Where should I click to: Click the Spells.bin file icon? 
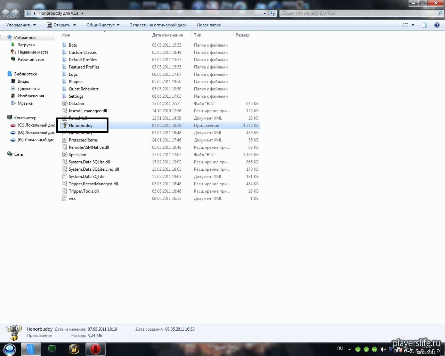tap(64, 155)
